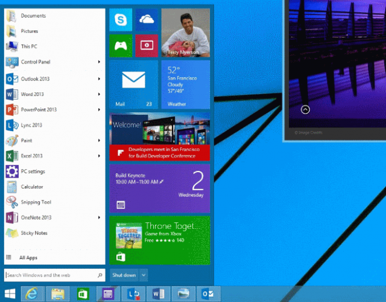The width and height of the screenshot is (386, 302).
Task: Open the Weather tile showing San Francisco
Action: [x=186, y=85]
